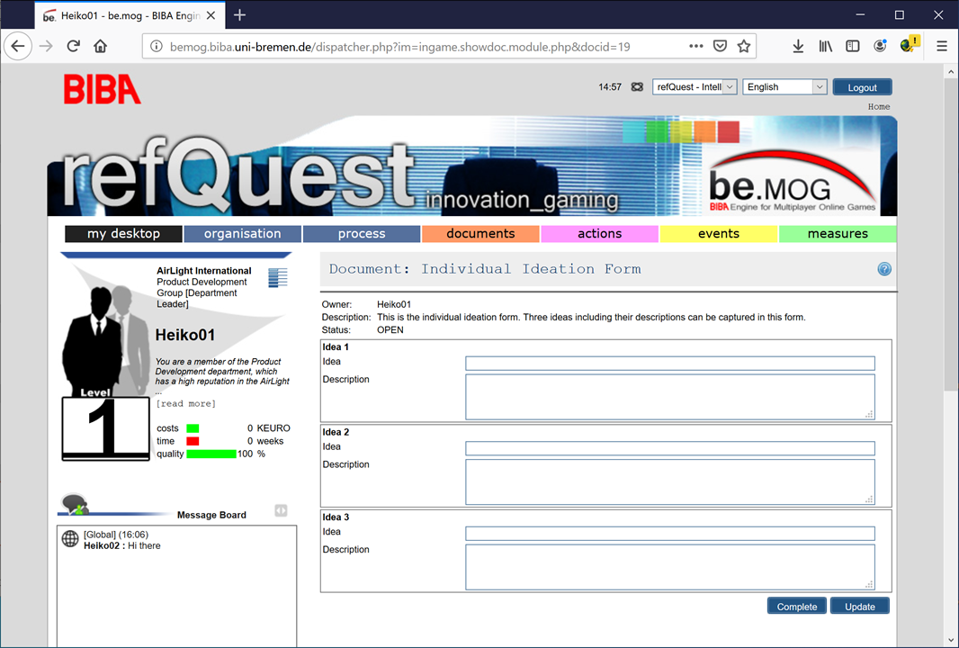Click the globe extension icon with warning badge
The width and height of the screenshot is (959, 648).
click(910, 45)
